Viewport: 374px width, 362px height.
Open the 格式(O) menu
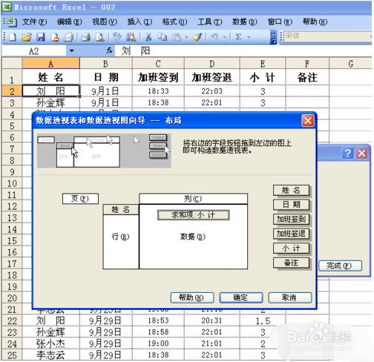pyautogui.click(x=174, y=22)
